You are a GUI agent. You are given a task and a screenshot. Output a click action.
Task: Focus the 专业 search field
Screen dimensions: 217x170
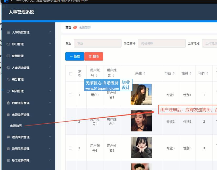click(98, 43)
